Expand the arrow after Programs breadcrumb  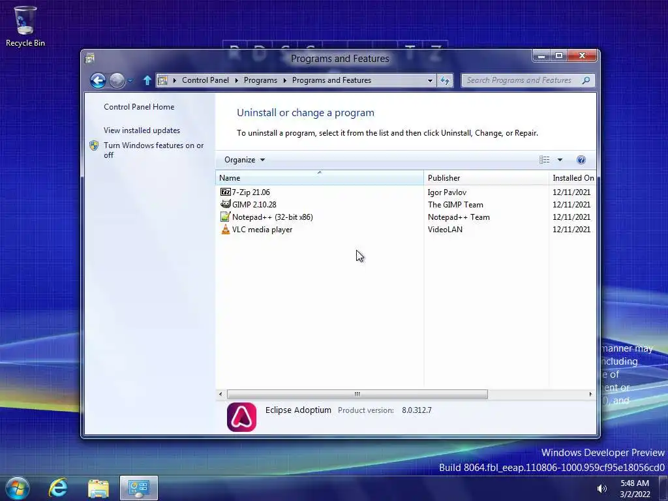[284, 80]
